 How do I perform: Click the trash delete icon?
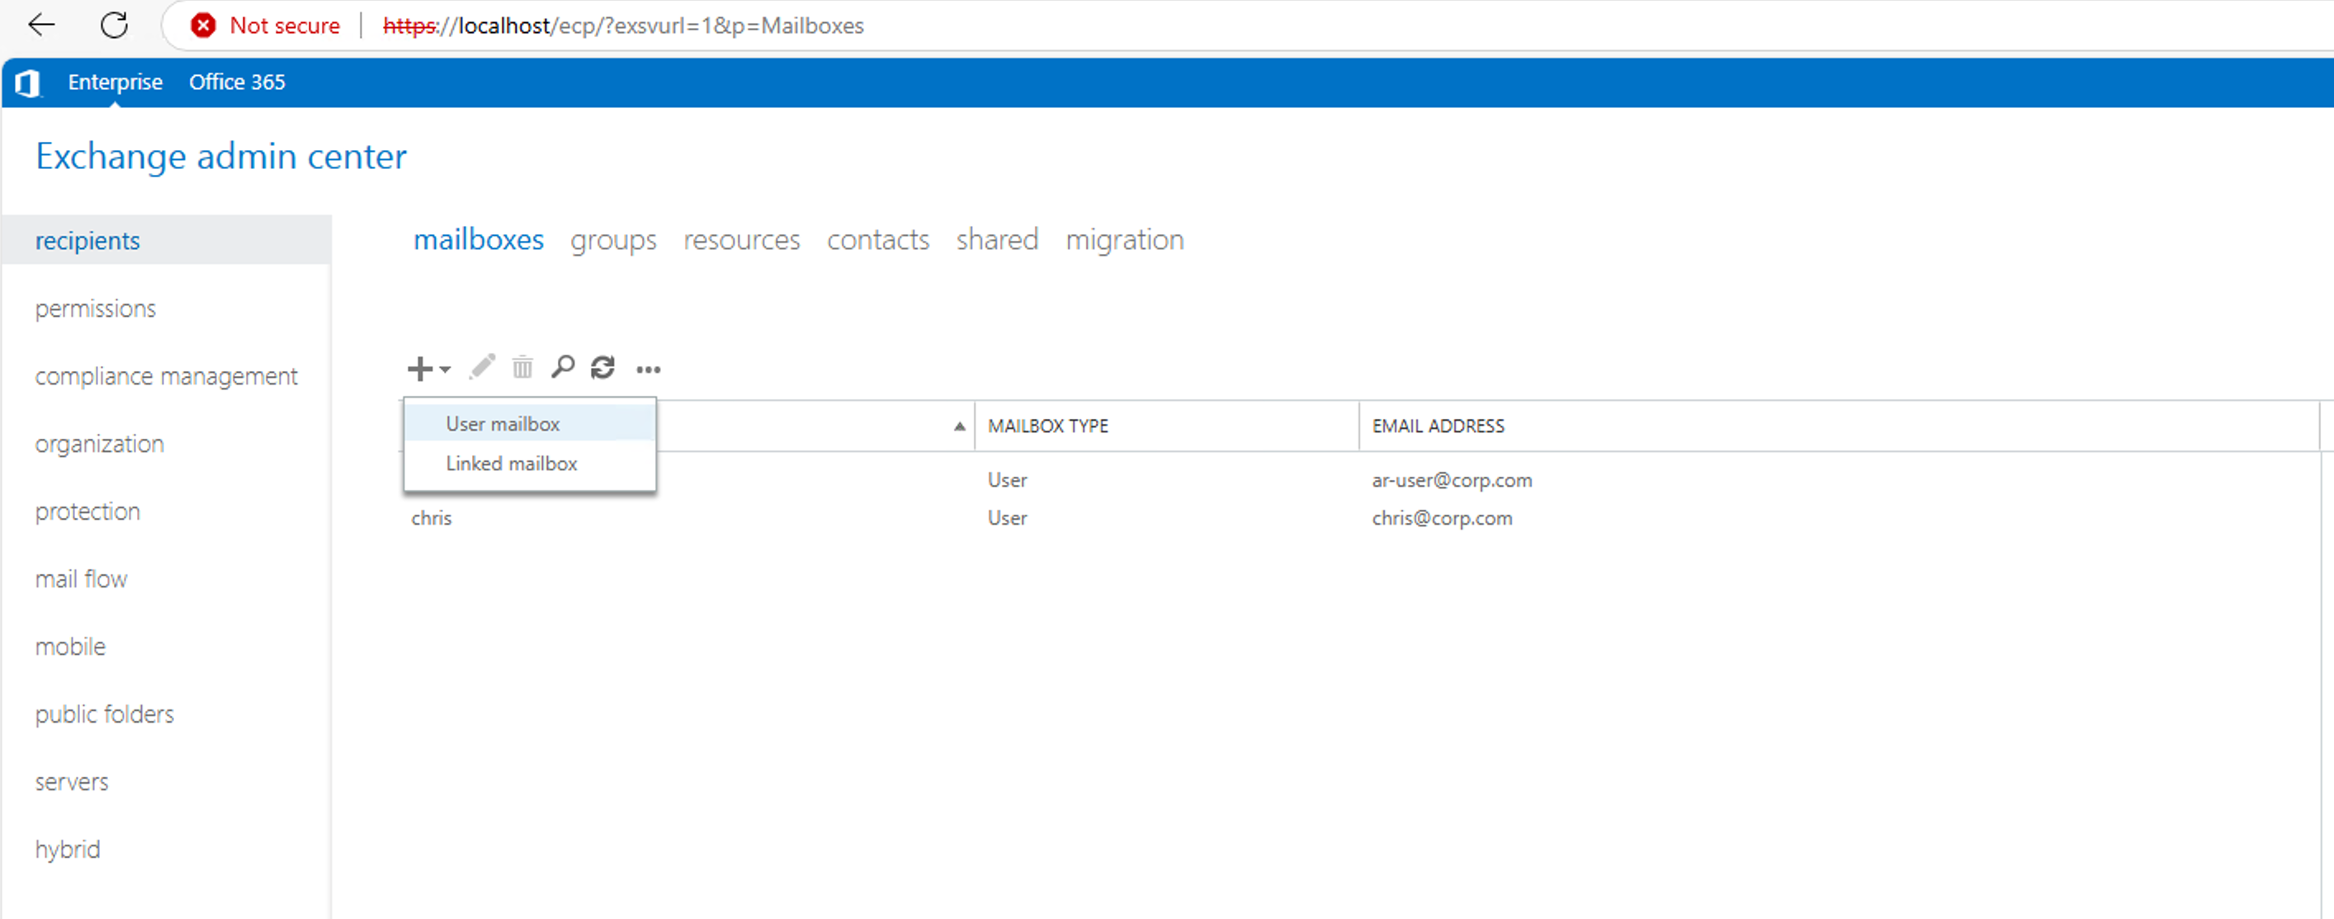[522, 367]
